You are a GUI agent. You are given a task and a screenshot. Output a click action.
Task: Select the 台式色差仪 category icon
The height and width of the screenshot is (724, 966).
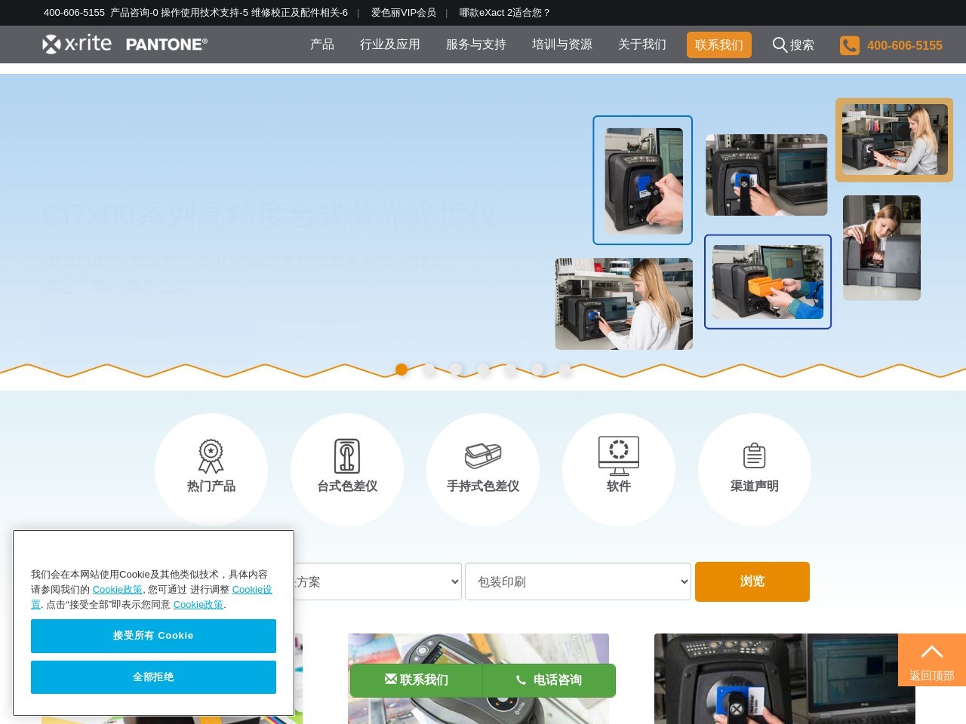coord(346,455)
